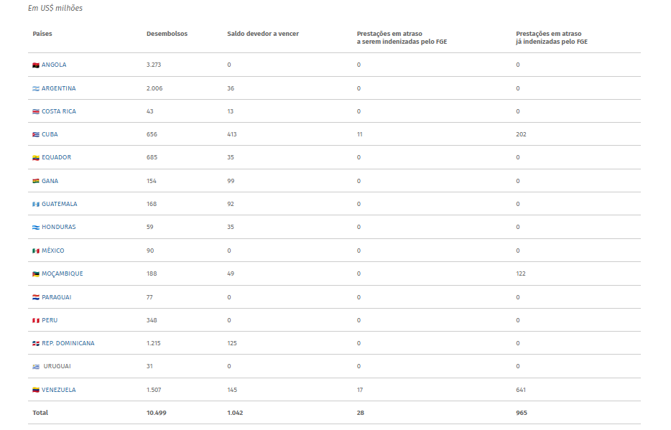The height and width of the screenshot is (430, 671).
Task: Click Venezuela's 641 indenizadas value
Action: pyautogui.click(x=521, y=390)
